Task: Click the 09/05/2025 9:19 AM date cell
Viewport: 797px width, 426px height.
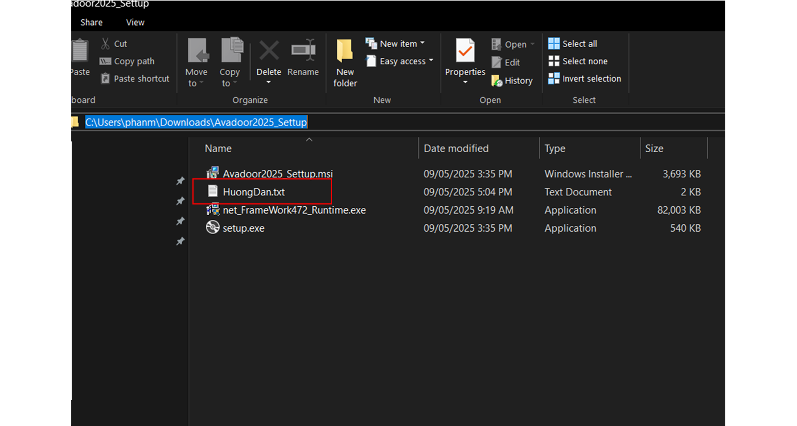Action: tap(469, 210)
